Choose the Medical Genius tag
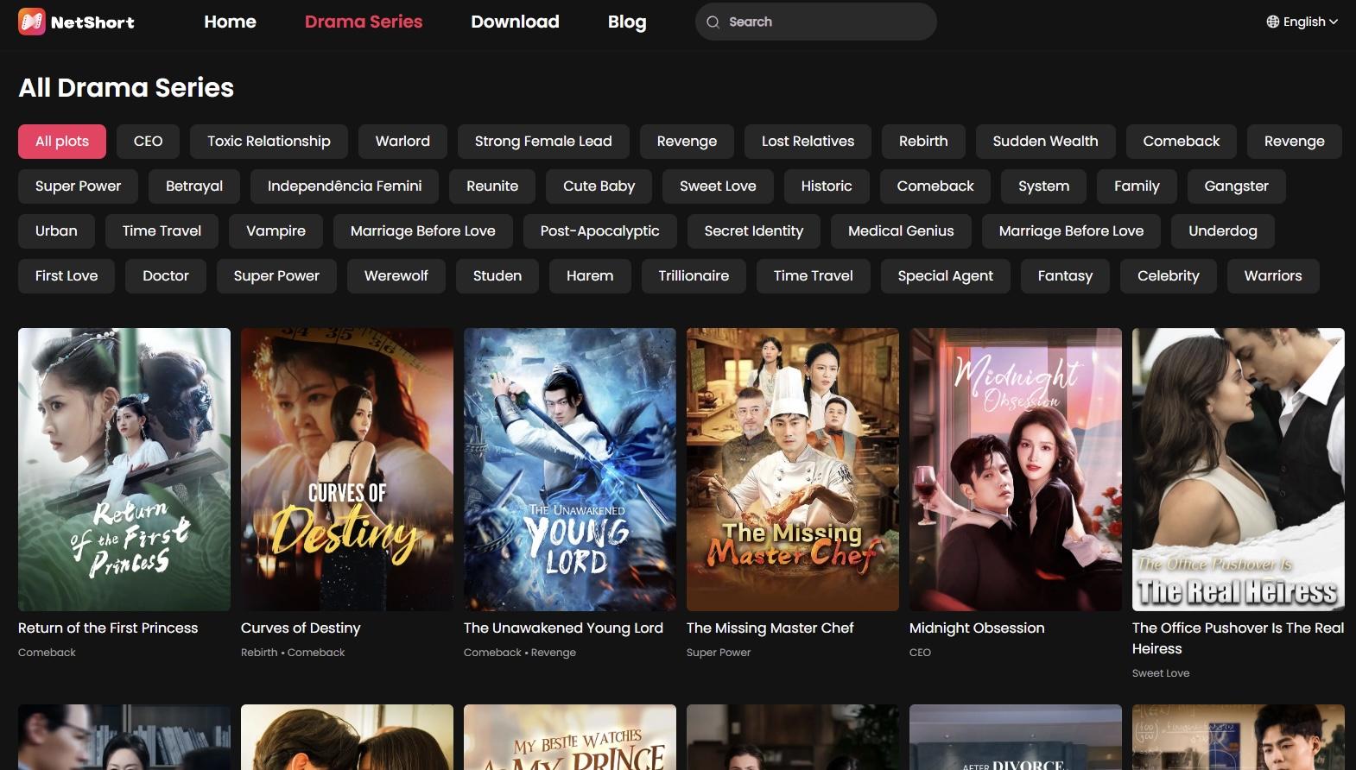Screen dimensions: 1356x770 (x=901, y=231)
